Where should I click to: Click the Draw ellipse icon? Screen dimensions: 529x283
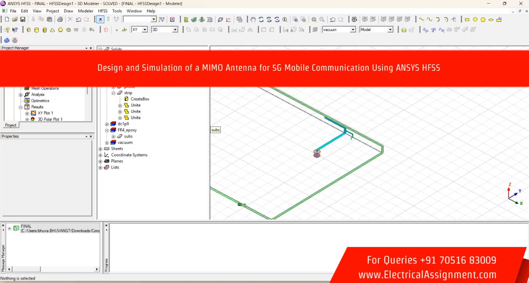click(x=491, y=19)
